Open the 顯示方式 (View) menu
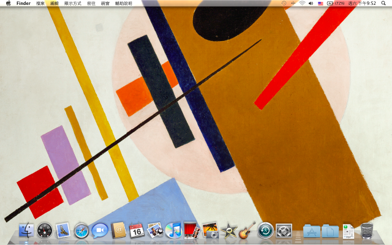The height and width of the screenshot is (245, 392). coord(73,3)
